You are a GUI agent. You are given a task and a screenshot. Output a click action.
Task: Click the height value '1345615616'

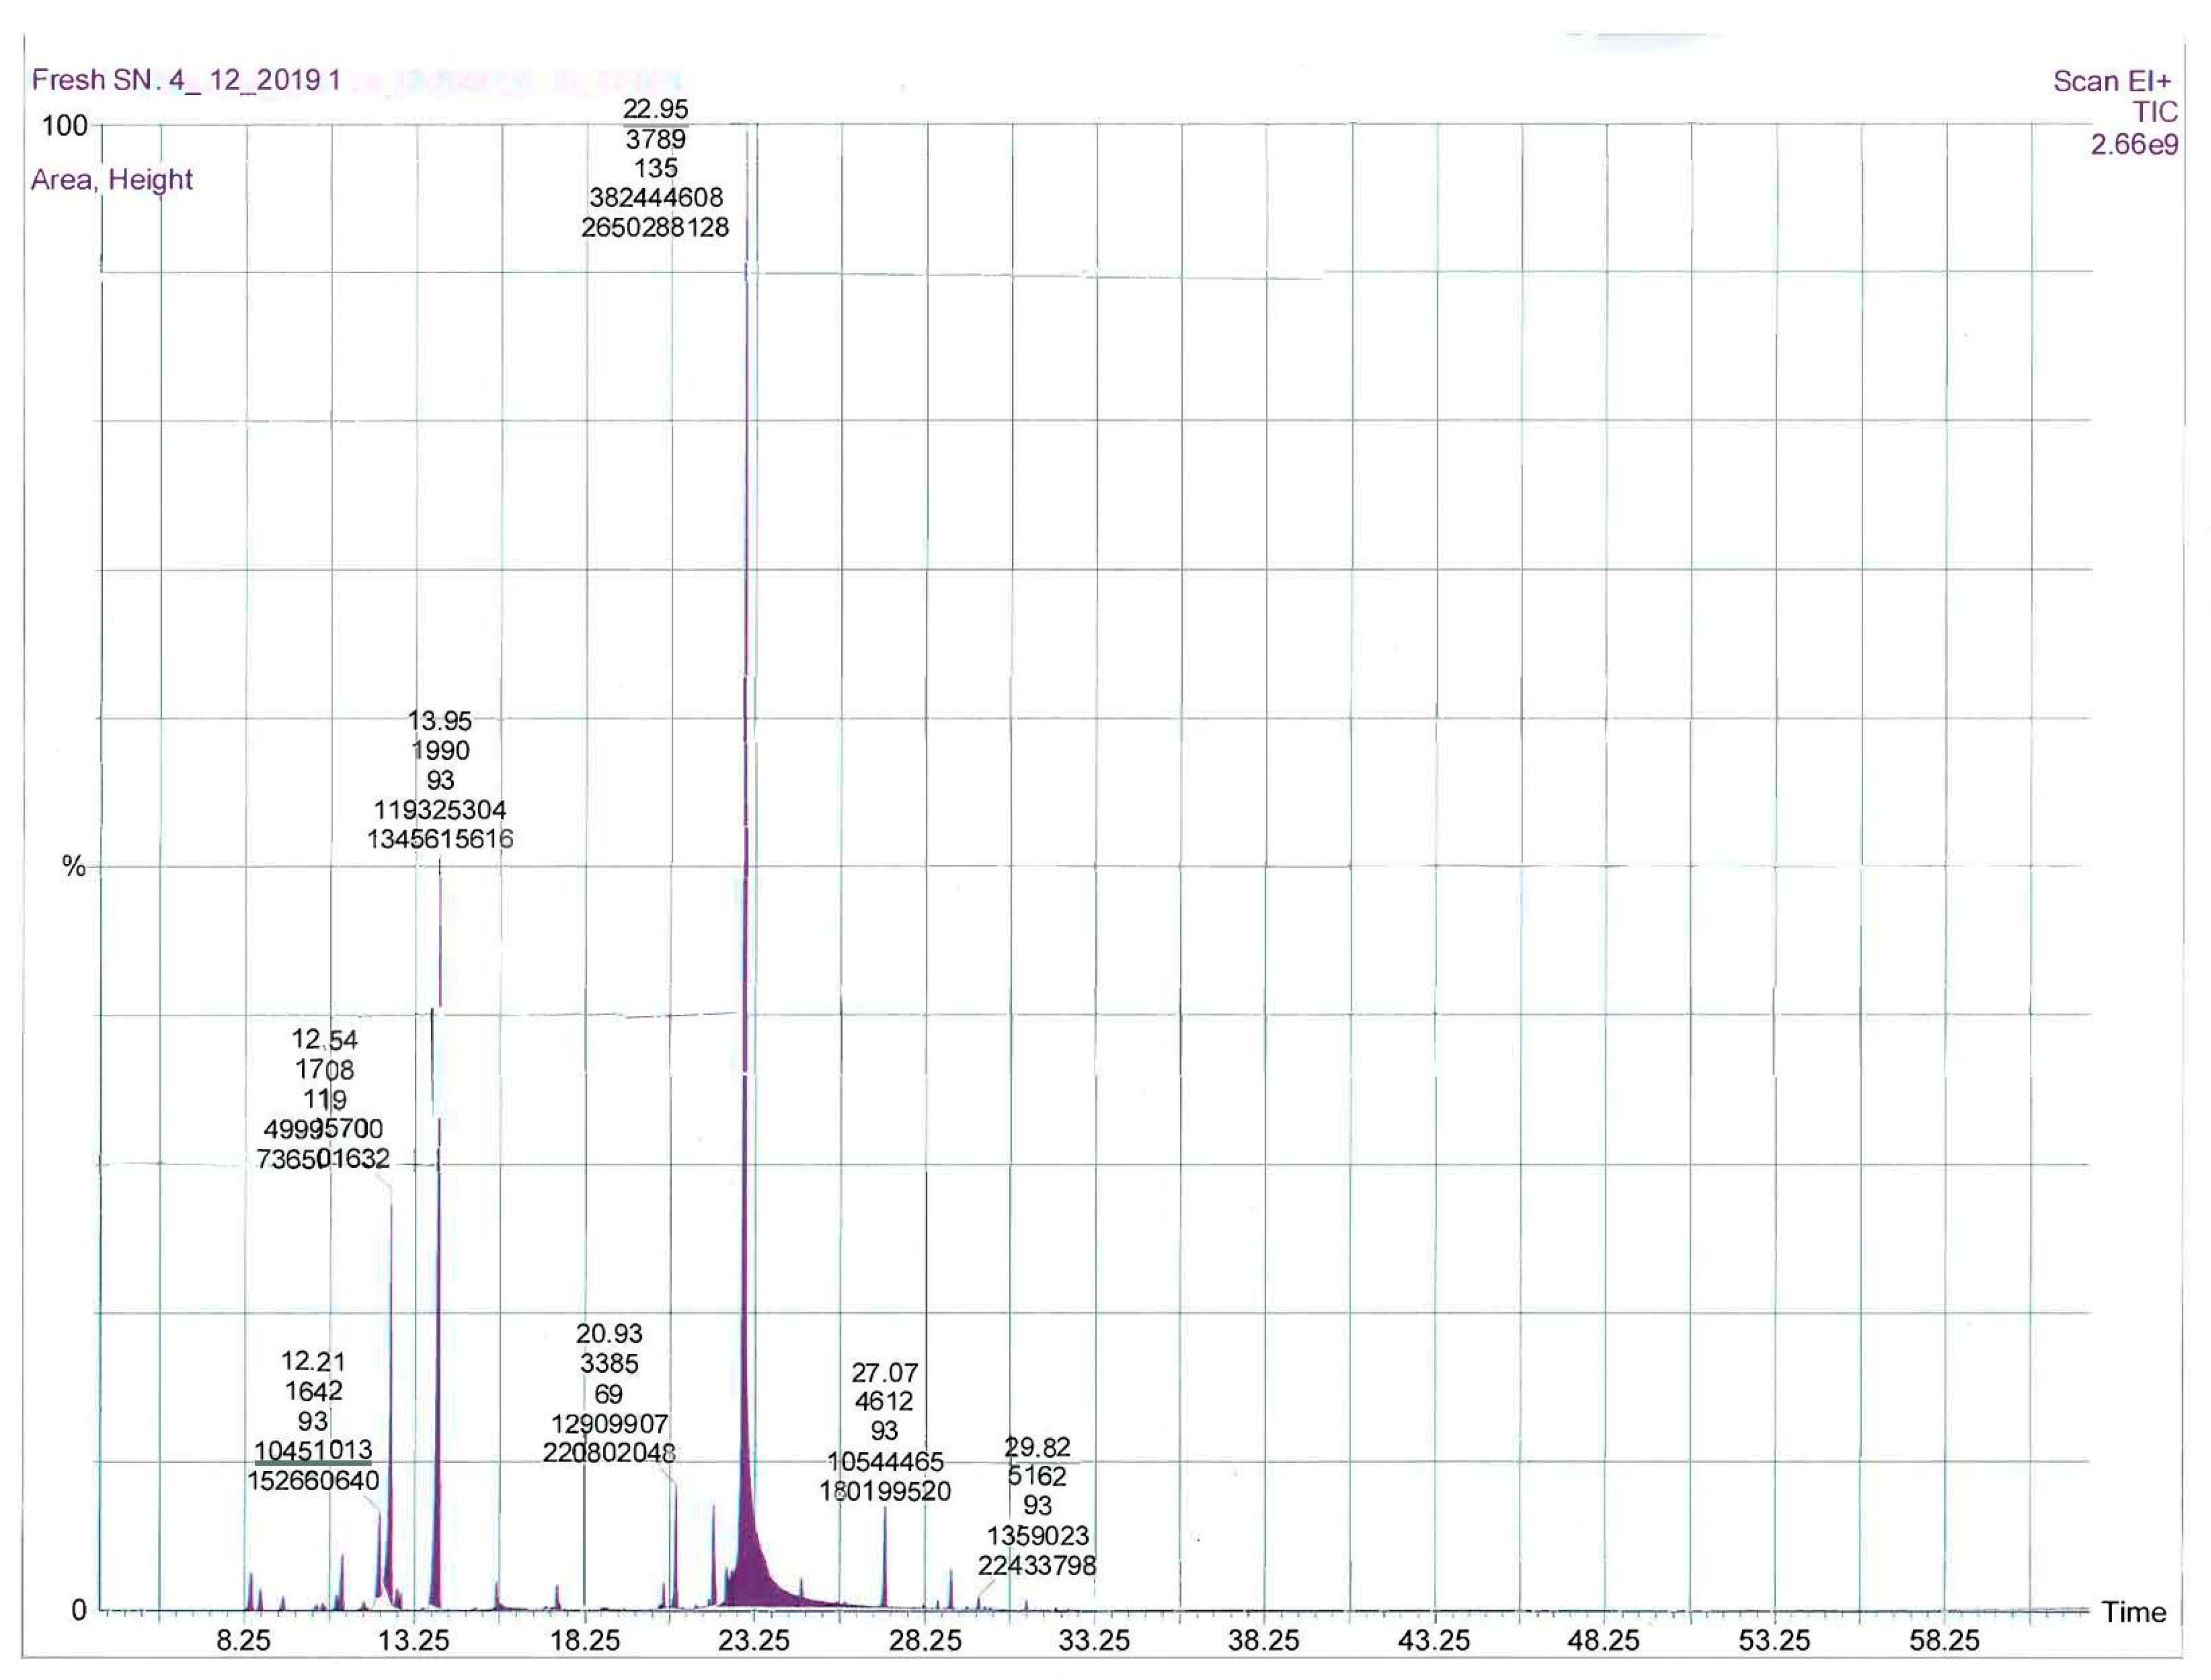440,839
